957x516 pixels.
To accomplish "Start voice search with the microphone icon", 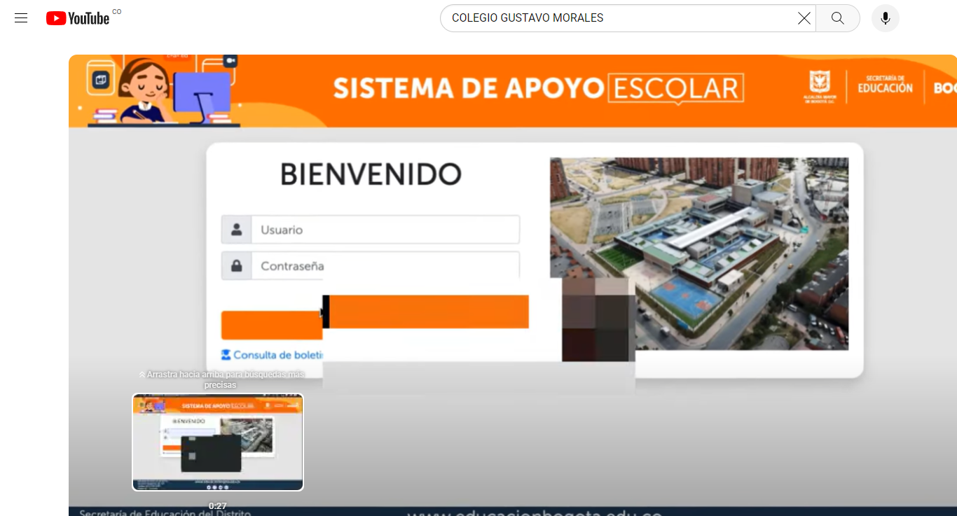I will (885, 18).
